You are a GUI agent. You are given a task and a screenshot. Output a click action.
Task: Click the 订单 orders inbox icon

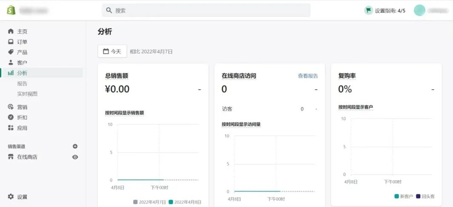pos(11,42)
